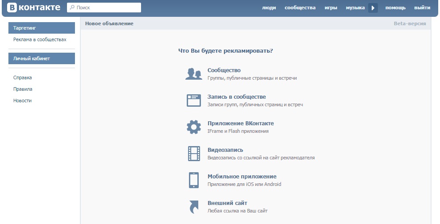Select the Таргетинг sidebar tab
Screen dimensions: 440x224
[42, 28]
